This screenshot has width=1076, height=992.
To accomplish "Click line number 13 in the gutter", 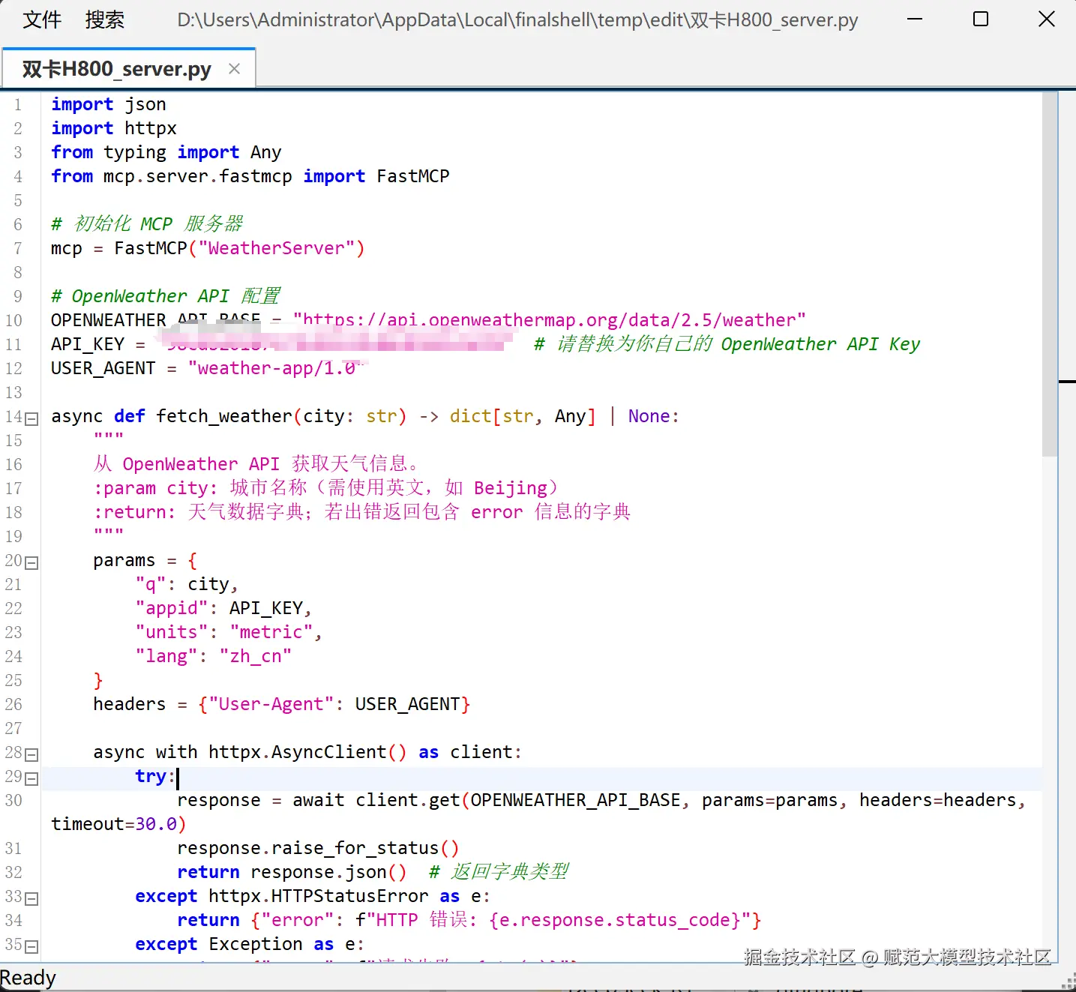I will (13, 392).
